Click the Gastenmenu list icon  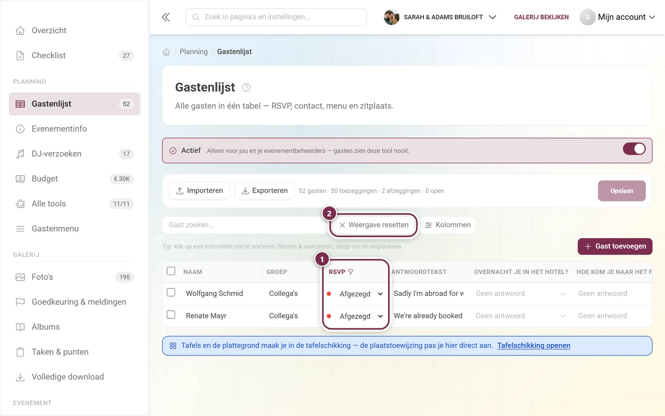pyautogui.click(x=20, y=229)
